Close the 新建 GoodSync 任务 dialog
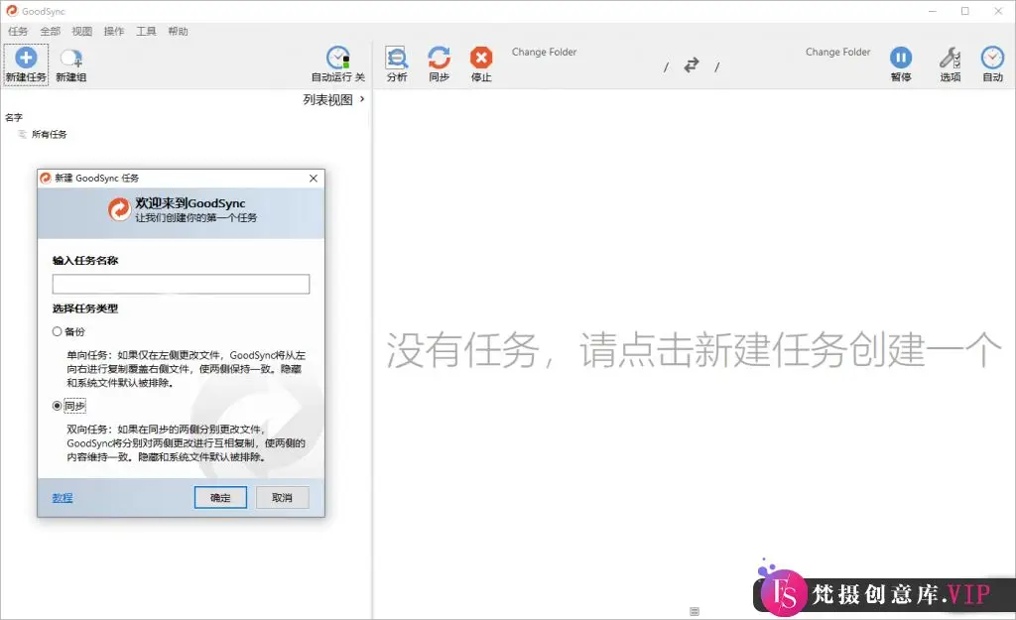 [x=314, y=179]
